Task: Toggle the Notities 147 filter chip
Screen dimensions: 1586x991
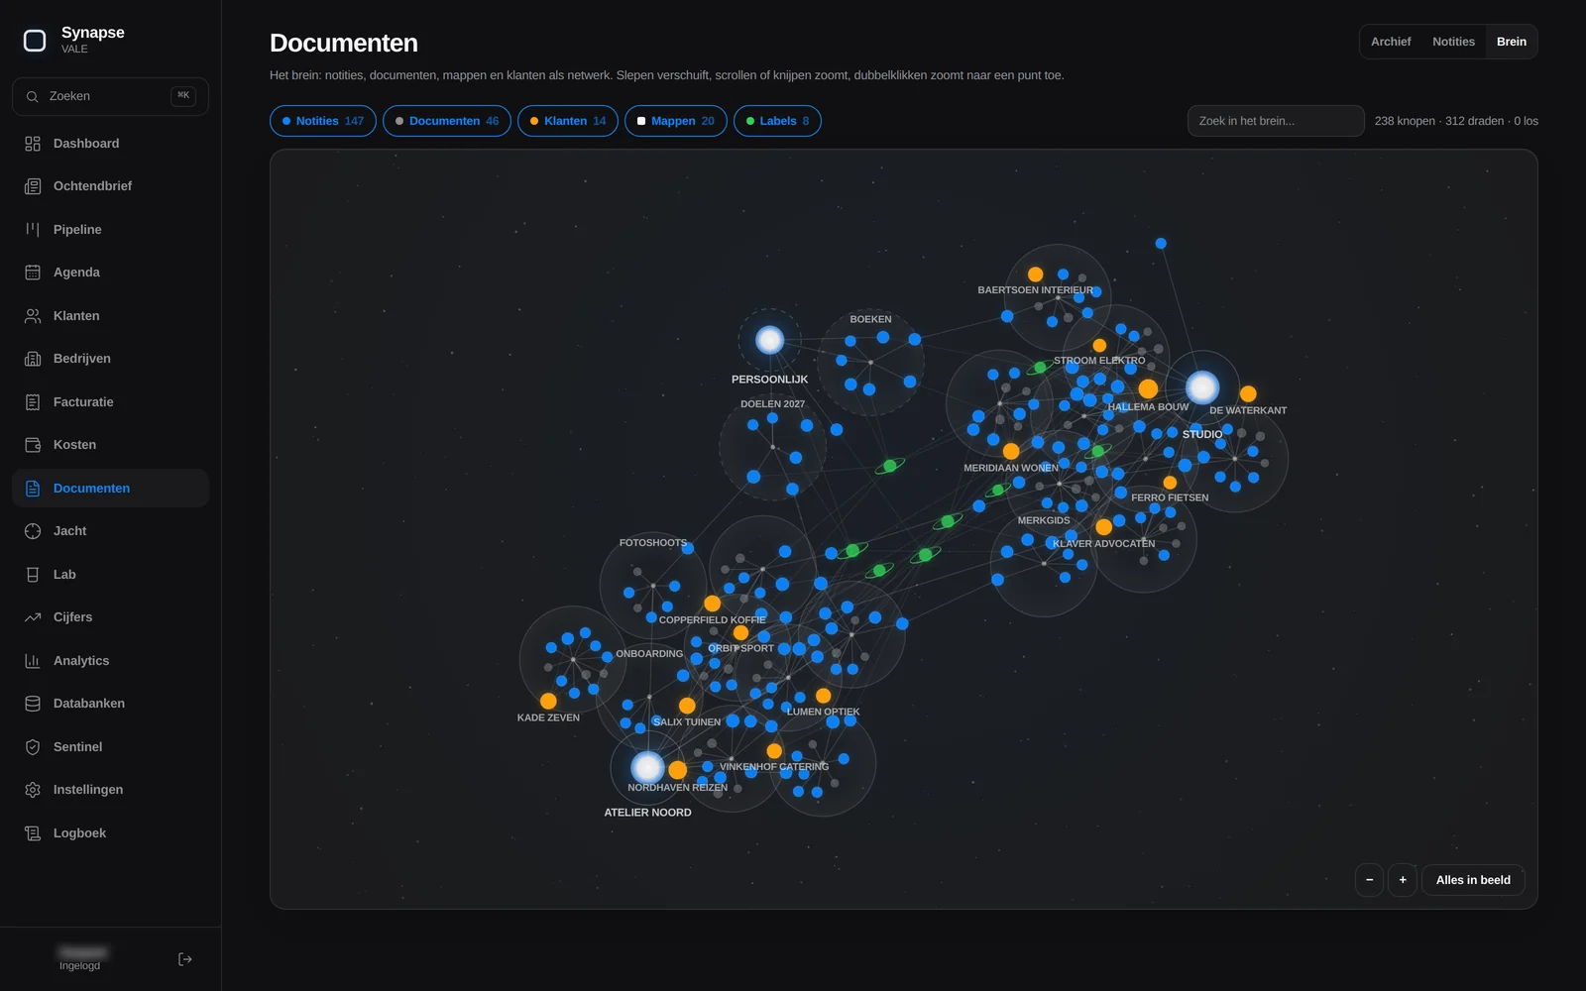Action: point(323,121)
